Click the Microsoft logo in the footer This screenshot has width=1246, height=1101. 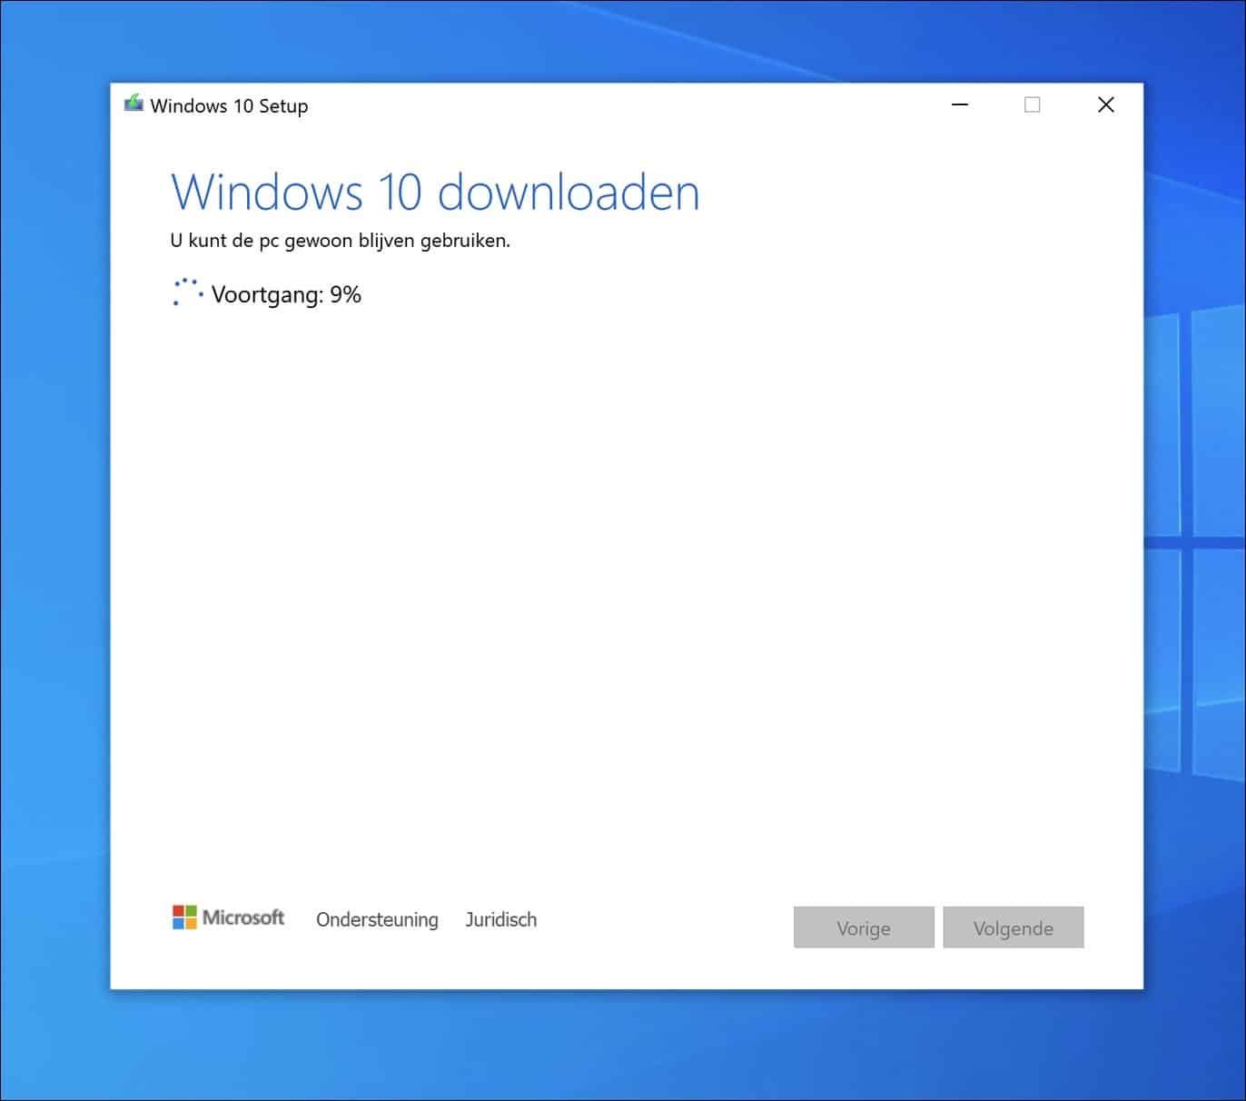[x=228, y=917]
